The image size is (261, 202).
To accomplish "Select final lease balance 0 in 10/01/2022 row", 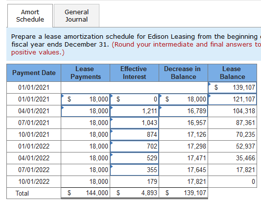I will tap(233, 182).
